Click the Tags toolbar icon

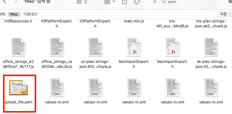click(137, 2)
